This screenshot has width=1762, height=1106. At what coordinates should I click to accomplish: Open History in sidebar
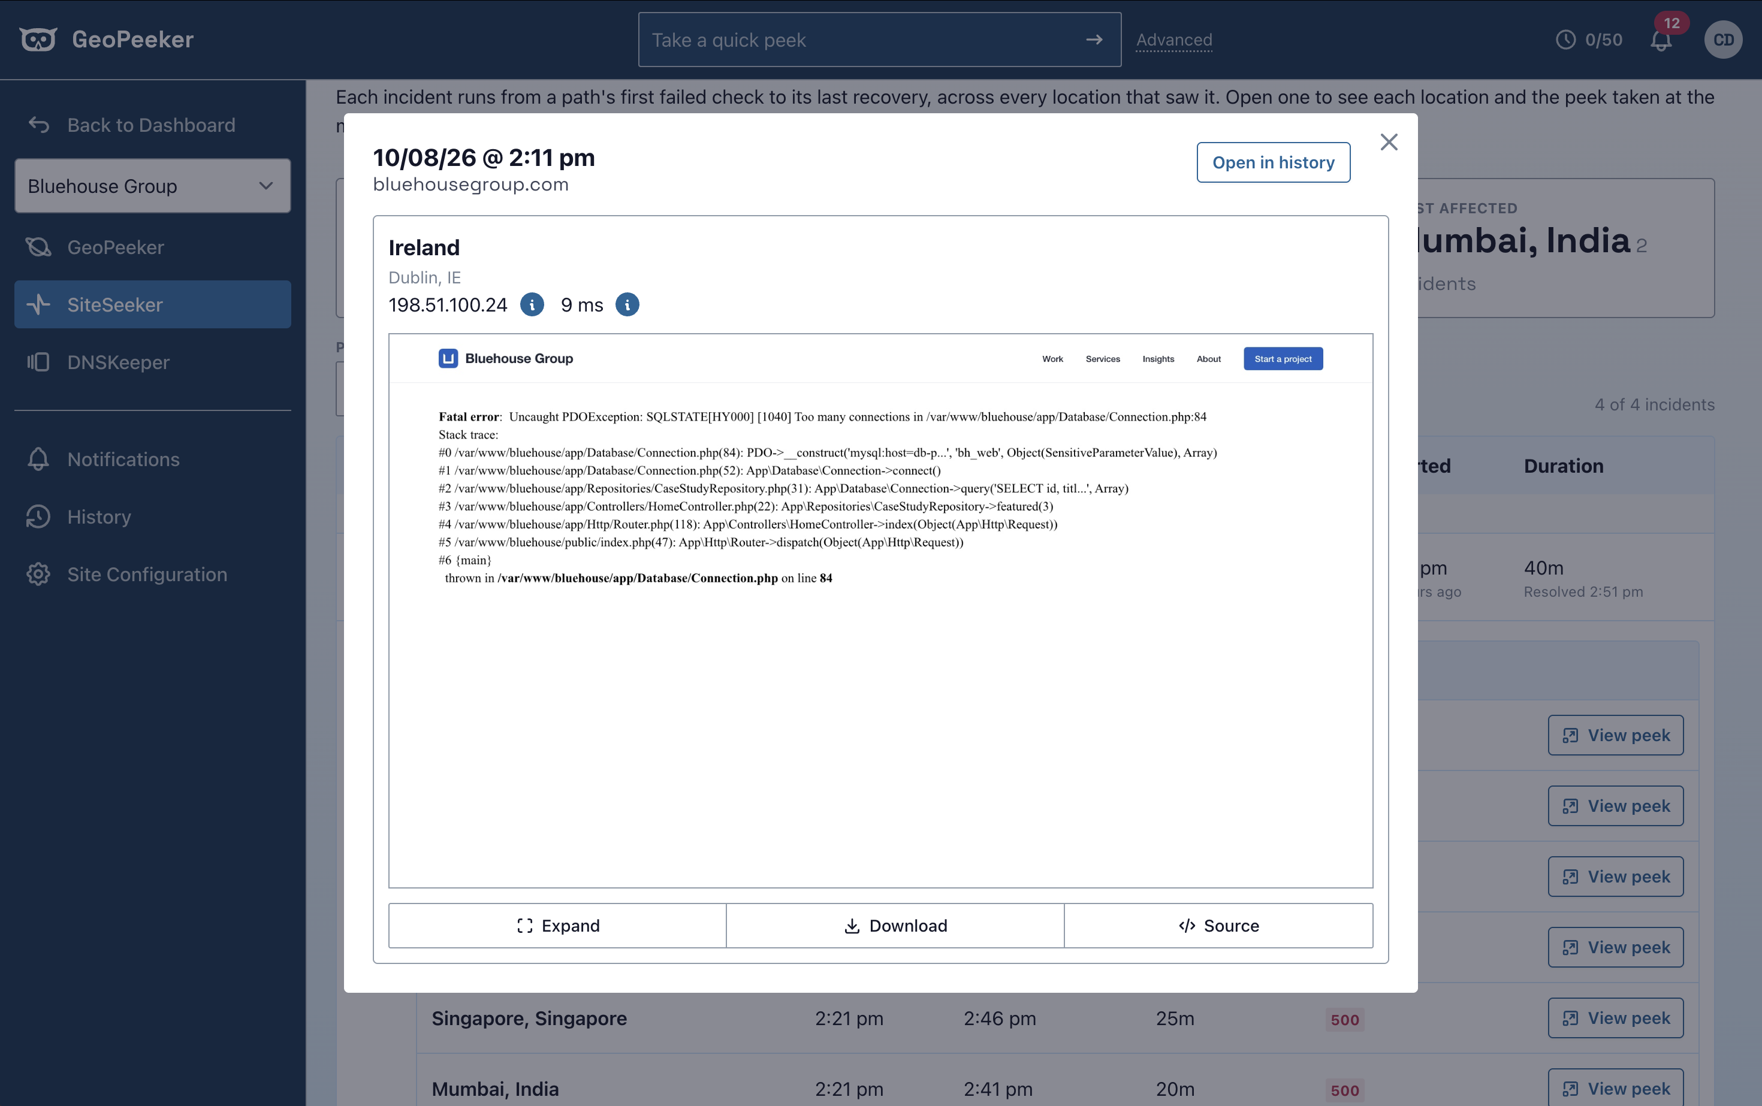click(x=152, y=516)
